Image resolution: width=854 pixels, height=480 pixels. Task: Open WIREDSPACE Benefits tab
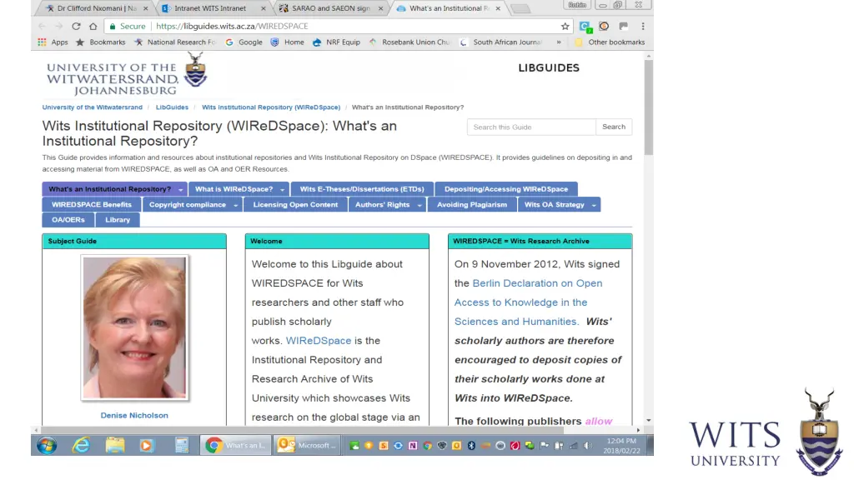(92, 205)
